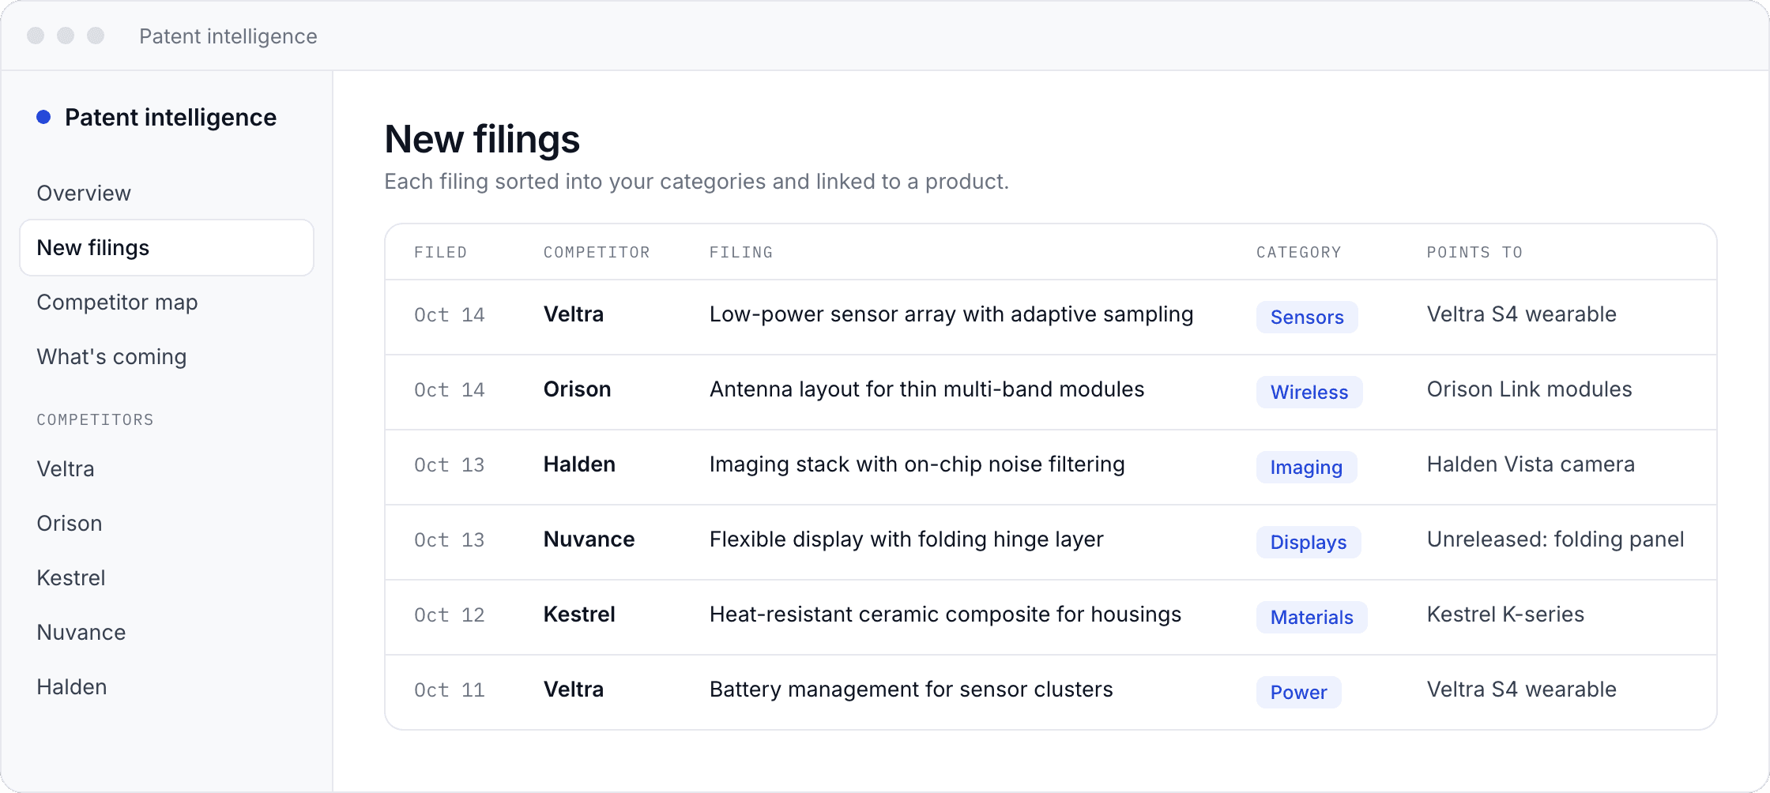Screen dimensions: 1770x793
Task: Sort by the FILED column header
Action: pyautogui.click(x=440, y=253)
